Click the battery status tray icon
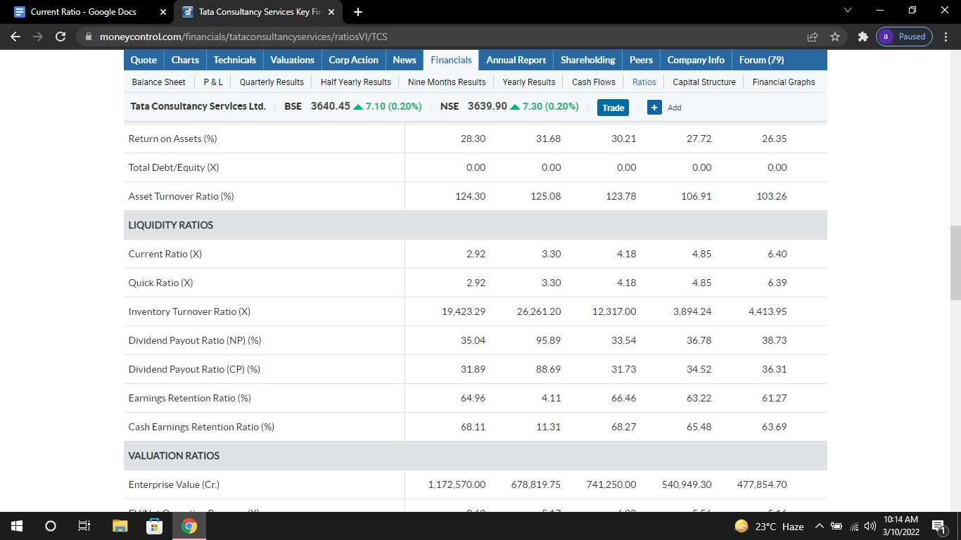Screen dimensions: 961x540 pyautogui.click(x=837, y=526)
